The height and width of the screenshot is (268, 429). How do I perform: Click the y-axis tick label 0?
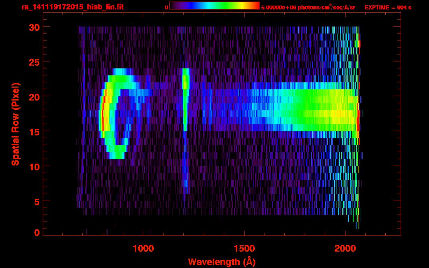point(37,232)
